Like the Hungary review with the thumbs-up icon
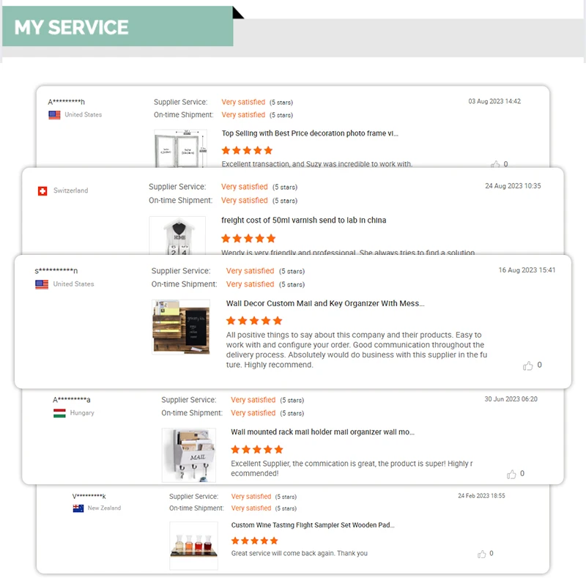586x586 pixels. (511, 474)
